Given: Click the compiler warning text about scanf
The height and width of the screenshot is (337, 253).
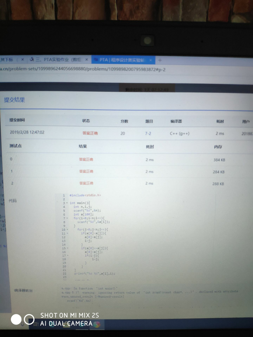Looking at the screenshot, I should [x=150, y=294].
